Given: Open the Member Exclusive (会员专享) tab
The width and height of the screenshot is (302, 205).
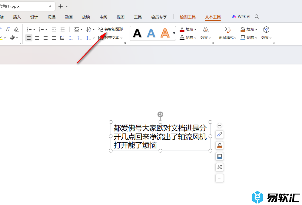Looking at the screenshot, I should click(159, 17).
